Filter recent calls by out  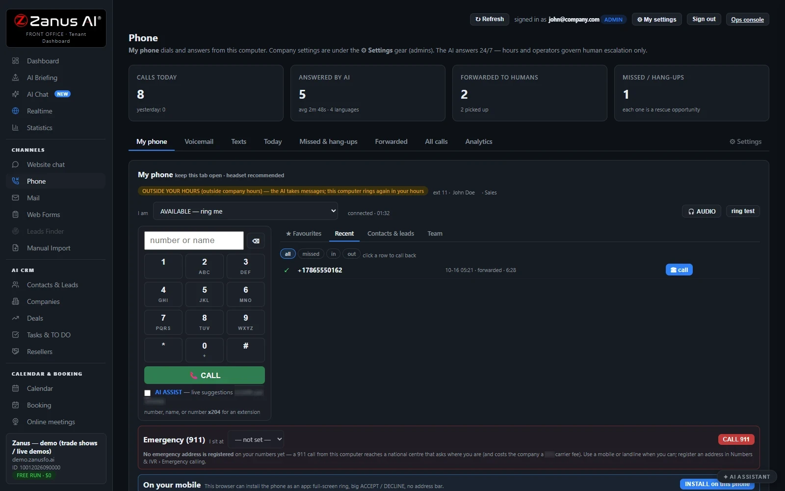pos(352,254)
